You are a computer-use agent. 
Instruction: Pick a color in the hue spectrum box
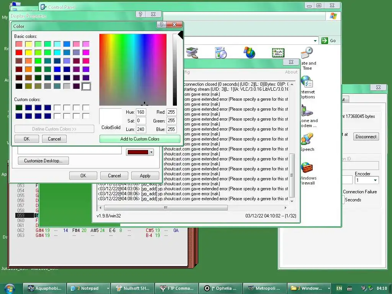click(x=133, y=70)
